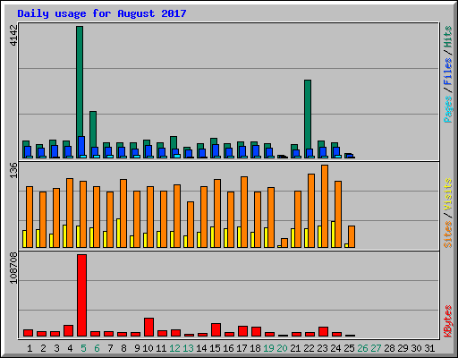Click the "Daily usage for August 2017" title
458x358 pixels.
102,13
